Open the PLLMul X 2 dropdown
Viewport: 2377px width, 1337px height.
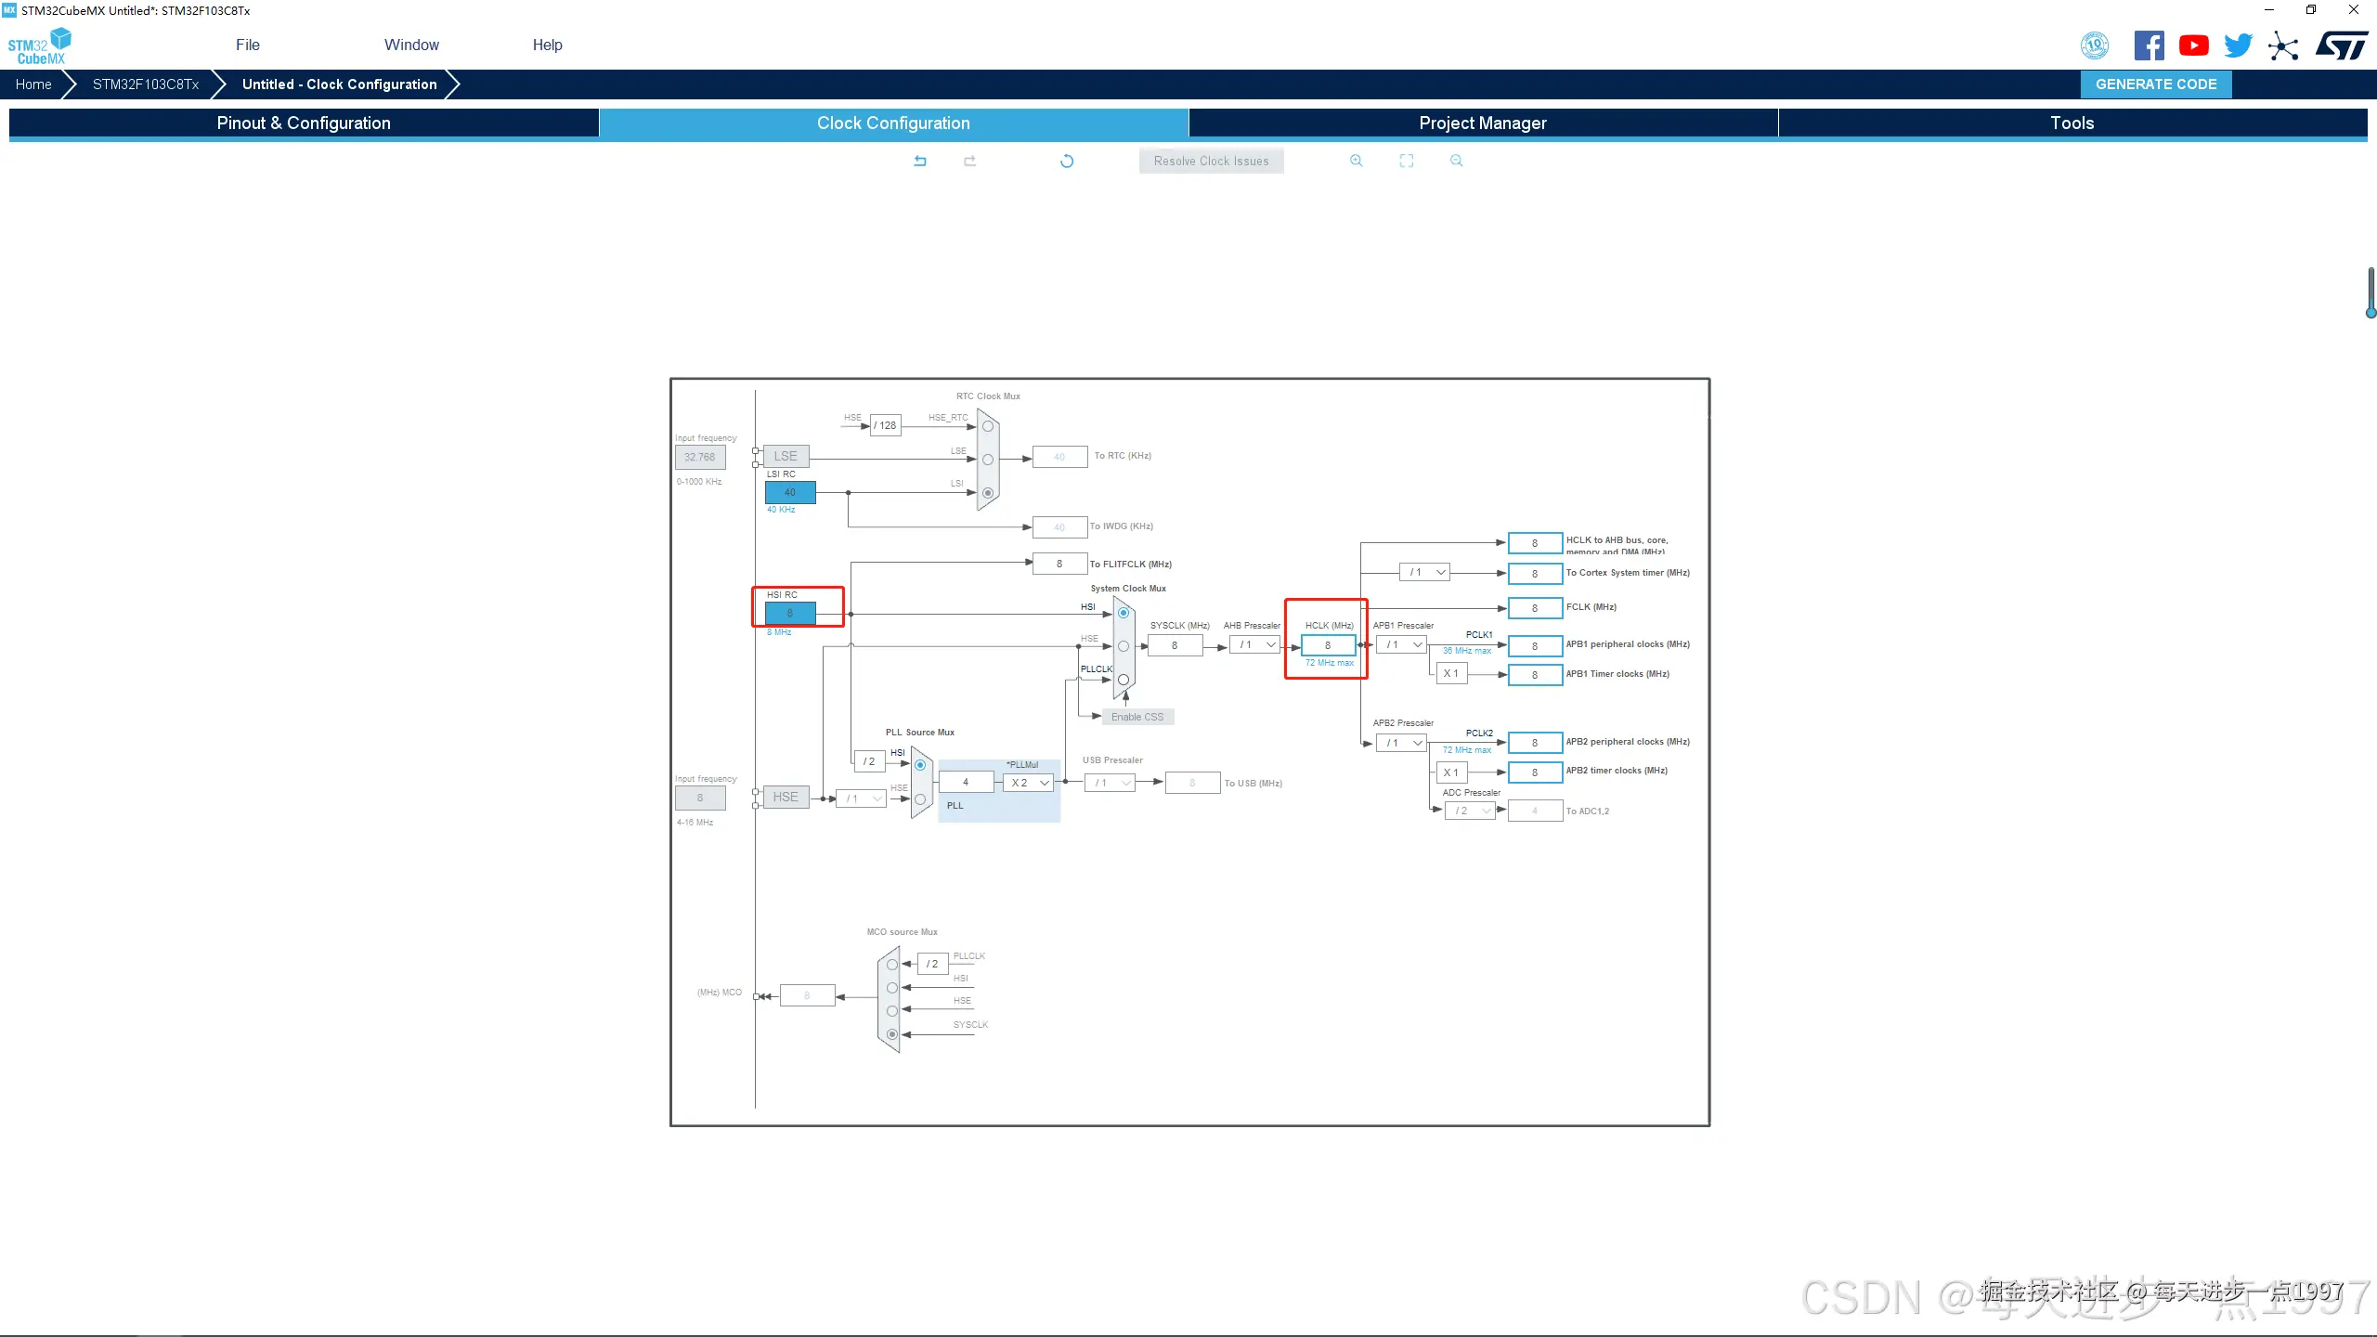pyautogui.click(x=1029, y=783)
